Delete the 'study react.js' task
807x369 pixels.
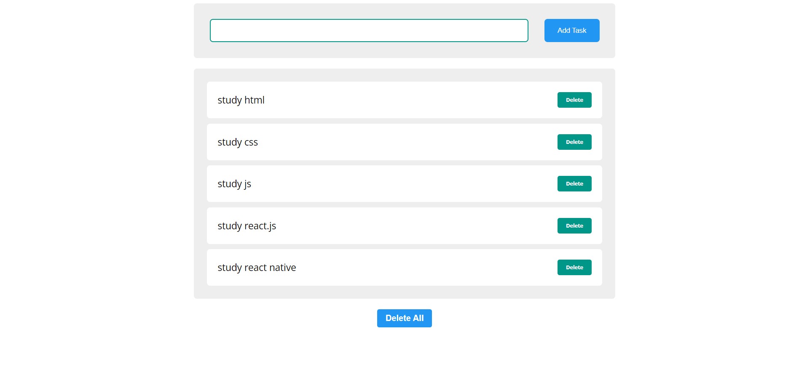tap(574, 226)
